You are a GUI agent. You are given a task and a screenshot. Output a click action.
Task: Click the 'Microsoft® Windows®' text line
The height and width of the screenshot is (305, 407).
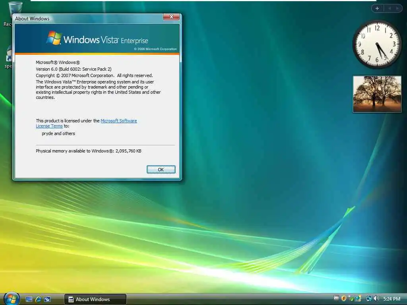point(58,62)
